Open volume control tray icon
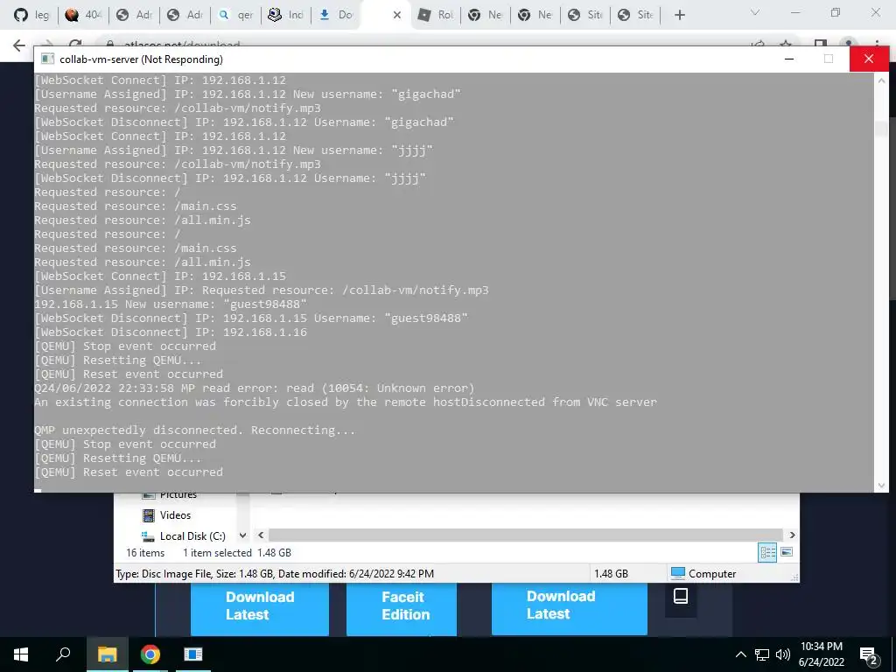Viewport: 896px width, 672px height. [783, 654]
